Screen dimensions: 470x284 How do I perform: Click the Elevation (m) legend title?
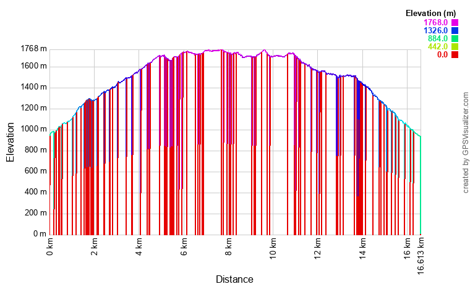(431, 13)
